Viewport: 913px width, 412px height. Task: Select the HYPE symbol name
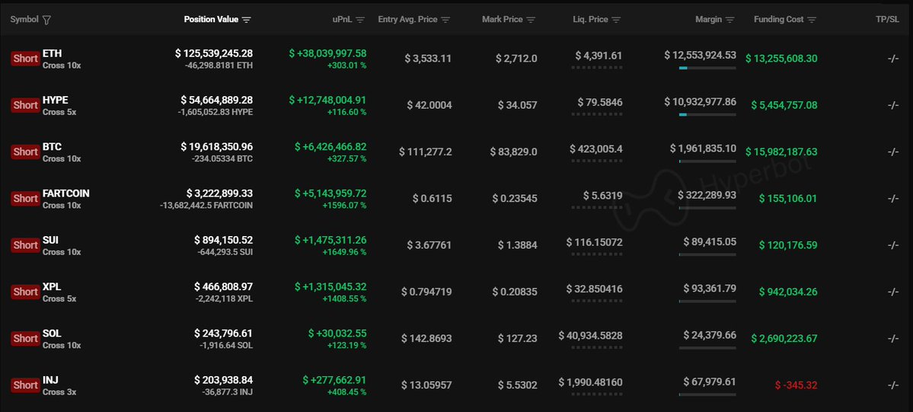click(x=56, y=101)
